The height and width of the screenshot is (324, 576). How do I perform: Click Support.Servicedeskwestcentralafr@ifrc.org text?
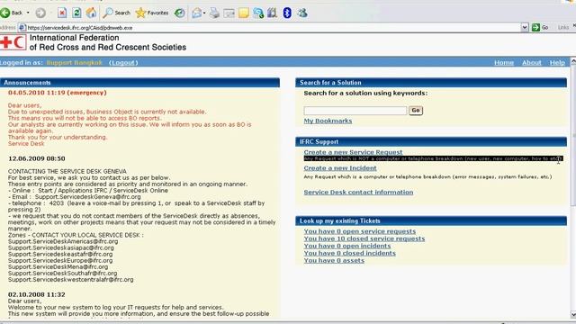pos(71,280)
